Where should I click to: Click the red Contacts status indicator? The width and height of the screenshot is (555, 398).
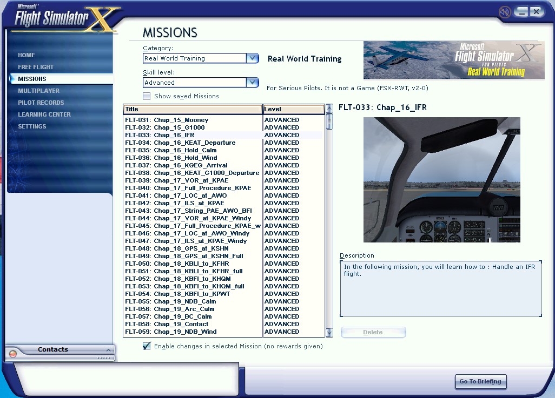13,354
